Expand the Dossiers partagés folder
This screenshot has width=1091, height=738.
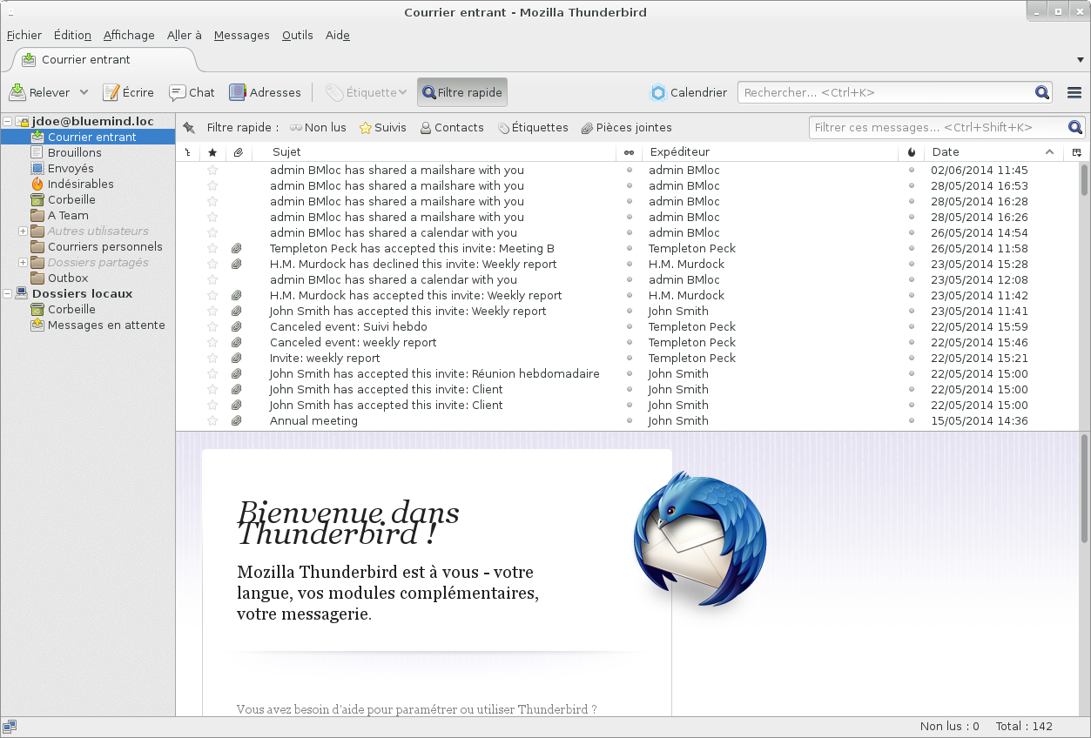(23, 263)
